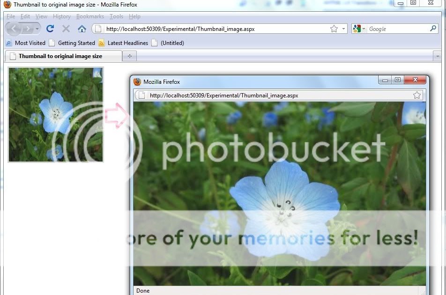
Task: Go to the Home page icon
Action: [x=82, y=29]
